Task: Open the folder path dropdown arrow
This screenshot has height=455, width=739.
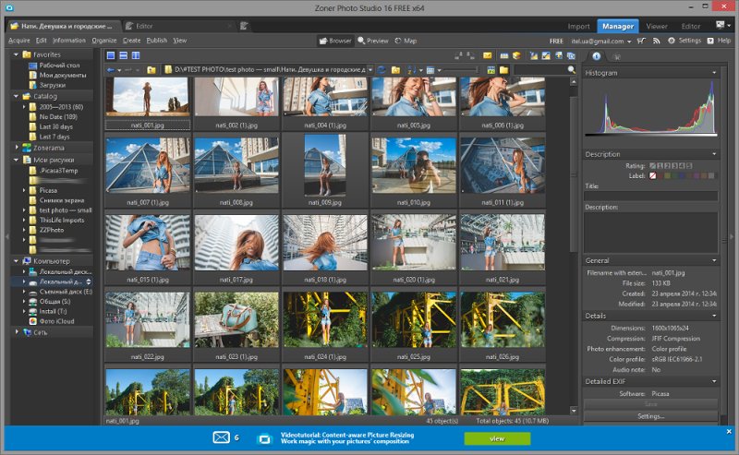Action: (370, 70)
